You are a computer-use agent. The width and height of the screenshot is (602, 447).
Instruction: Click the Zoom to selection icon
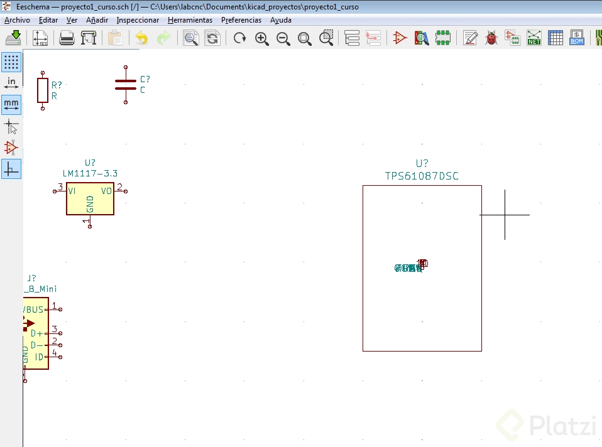[326, 38]
